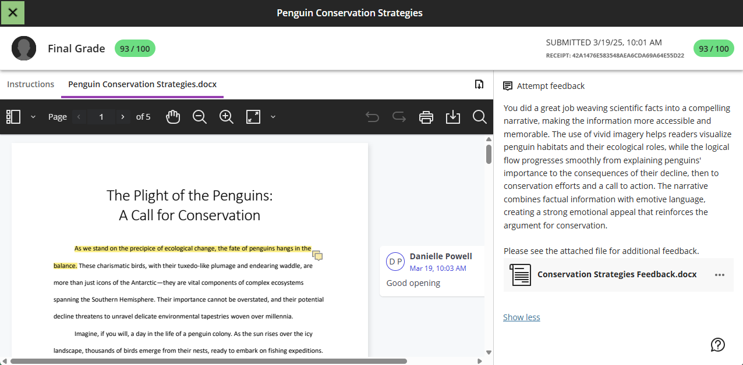The width and height of the screenshot is (743, 365).
Task: Click the 93 / 100 attempt grade pill
Action: (713, 49)
